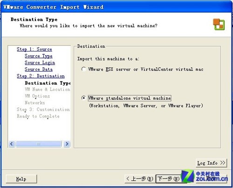Open the Step 1: Source link

click(x=34, y=49)
